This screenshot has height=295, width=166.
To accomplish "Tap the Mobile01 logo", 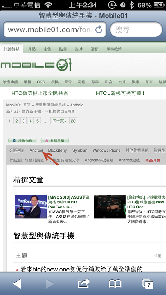I will 36,65.
